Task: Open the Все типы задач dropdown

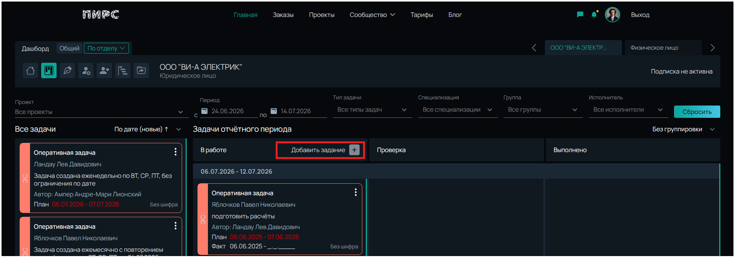Action: click(x=372, y=110)
